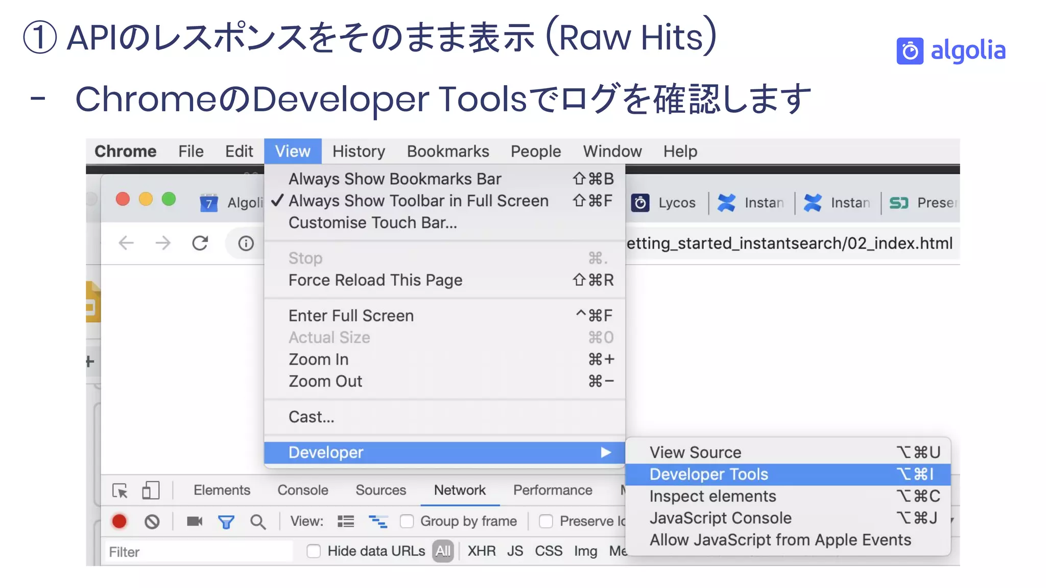Screen dimensions: 1046x588
Task: Click the address bar URL text
Action: (x=790, y=243)
